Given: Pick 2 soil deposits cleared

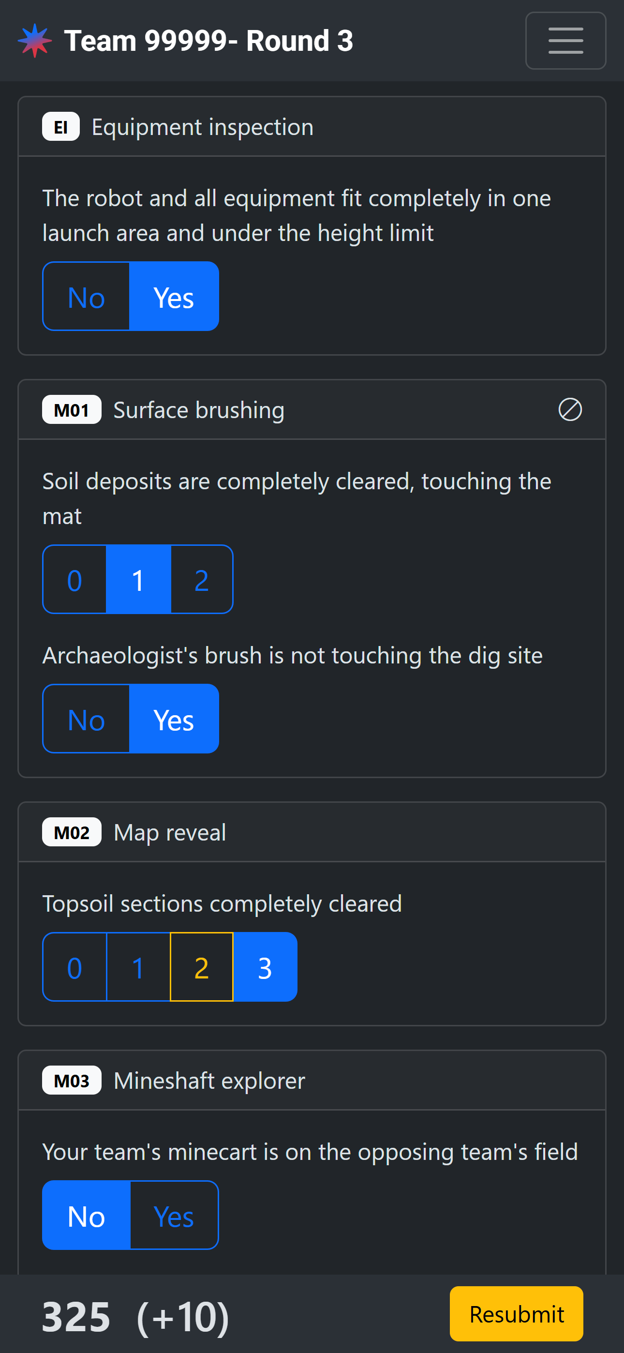Looking at the screenshot, I should tap(202, 579).
